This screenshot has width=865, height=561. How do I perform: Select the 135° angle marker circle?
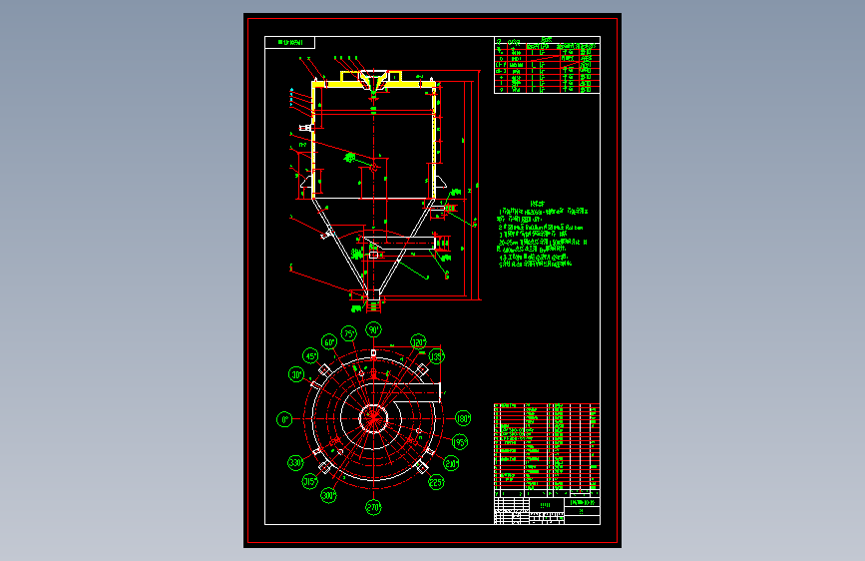pos(436,356)
